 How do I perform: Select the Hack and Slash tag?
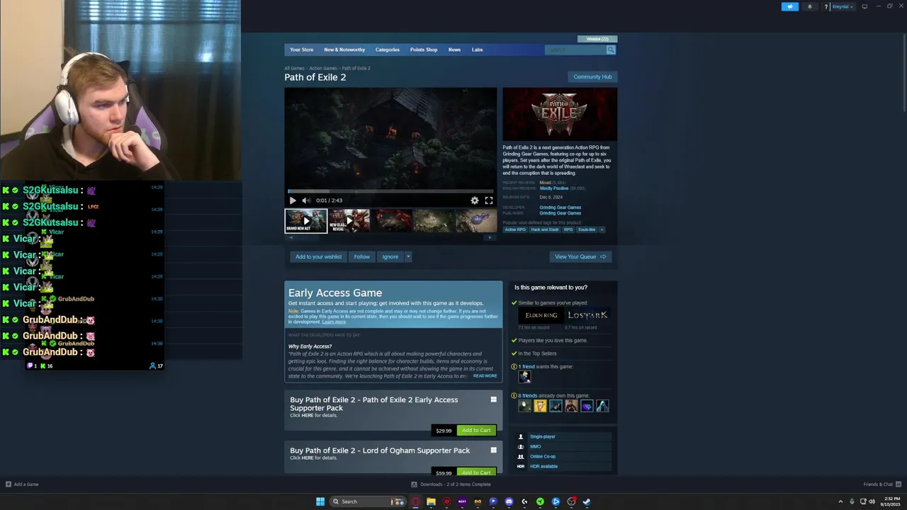click(x=544, y=229)
